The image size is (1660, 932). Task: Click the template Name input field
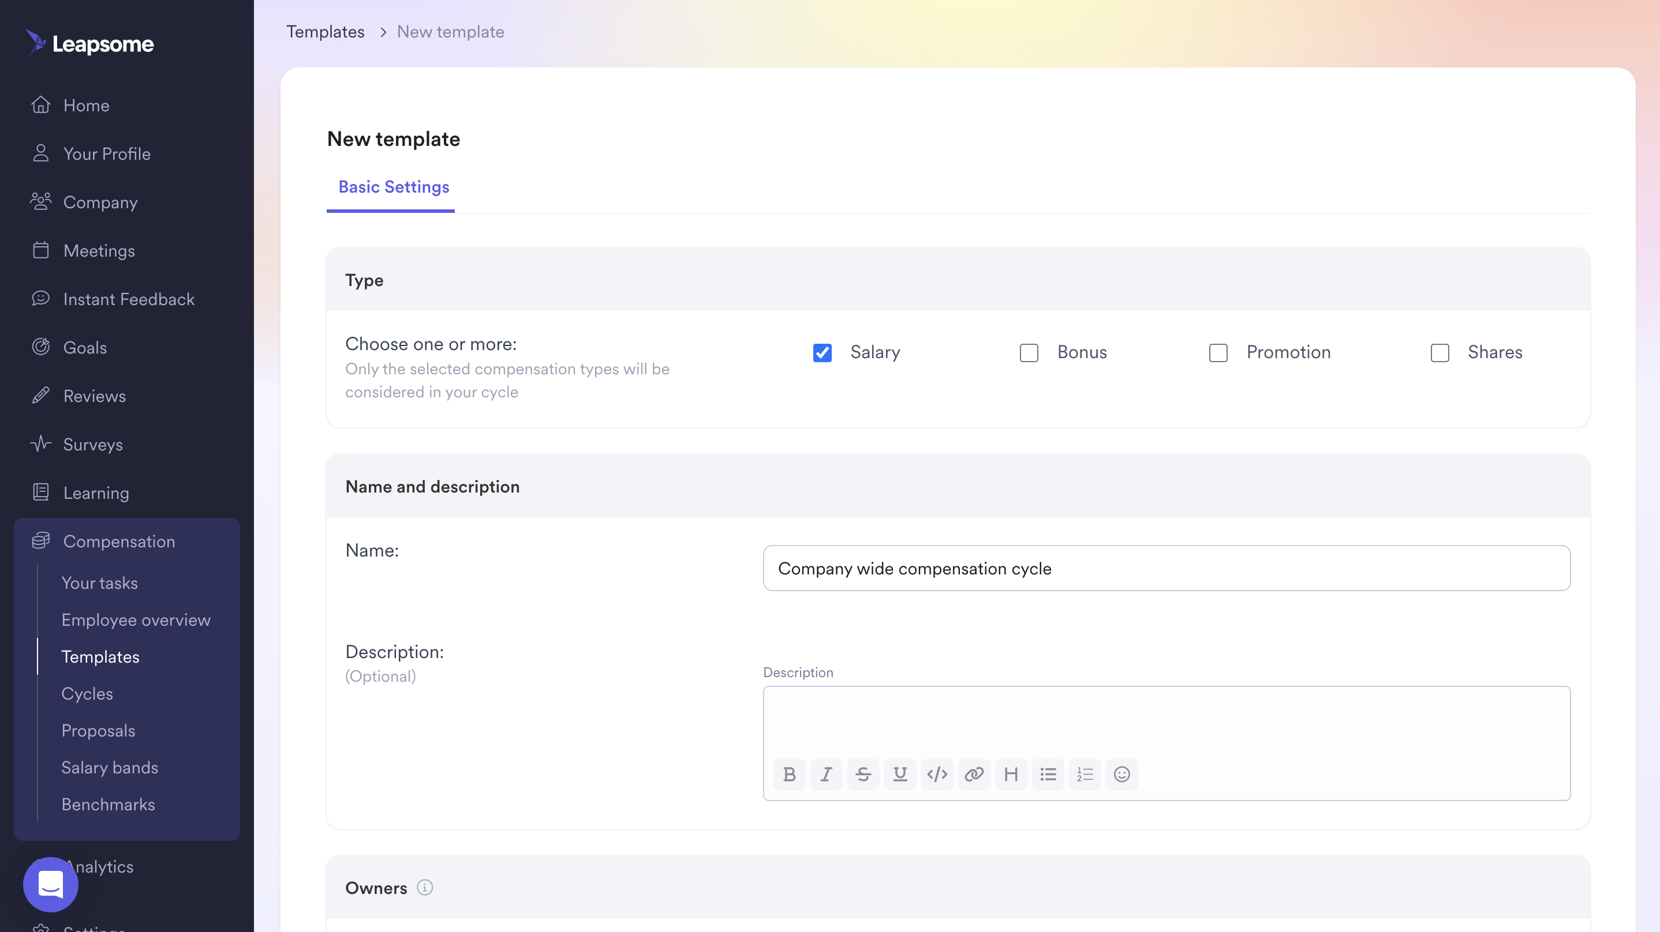coord(1167,568)
